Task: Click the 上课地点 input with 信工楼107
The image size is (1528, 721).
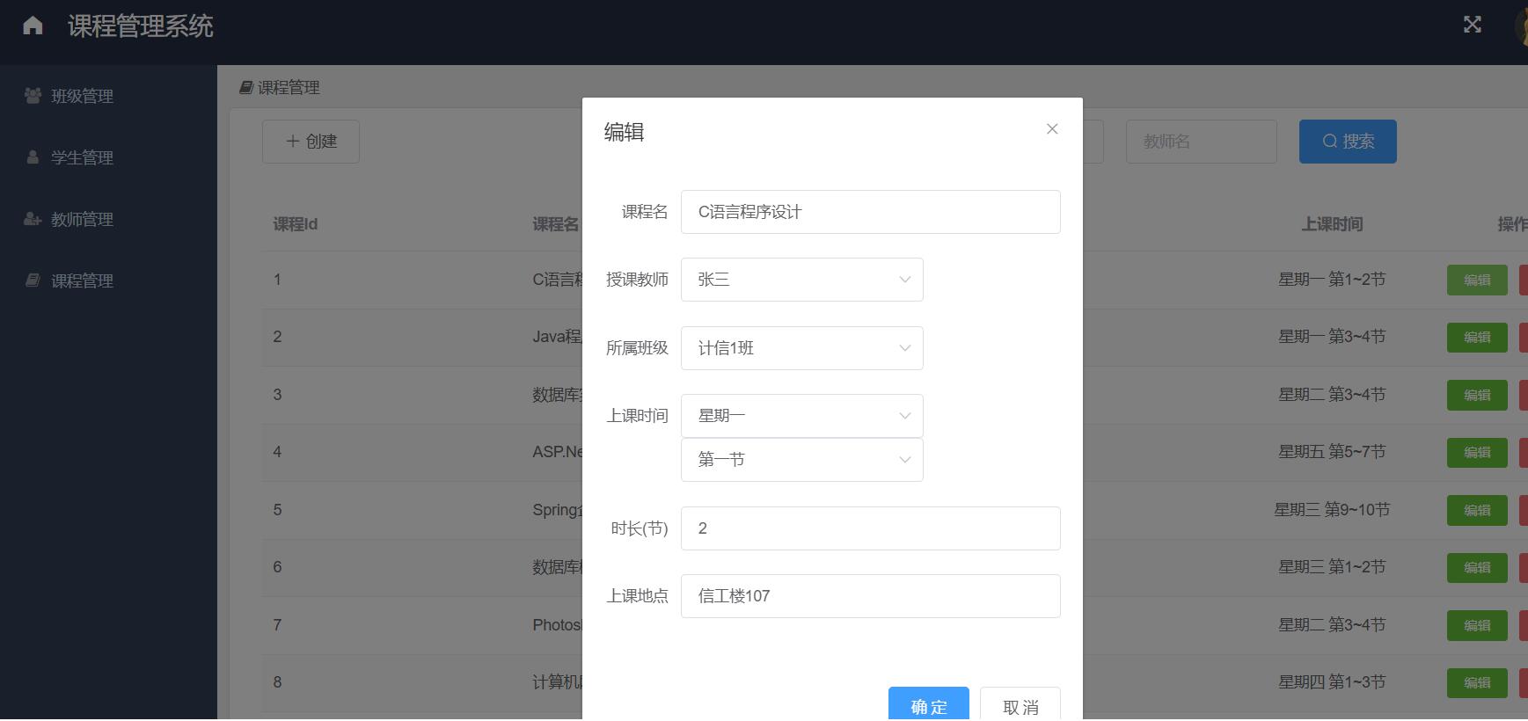Action: point(870,596)
